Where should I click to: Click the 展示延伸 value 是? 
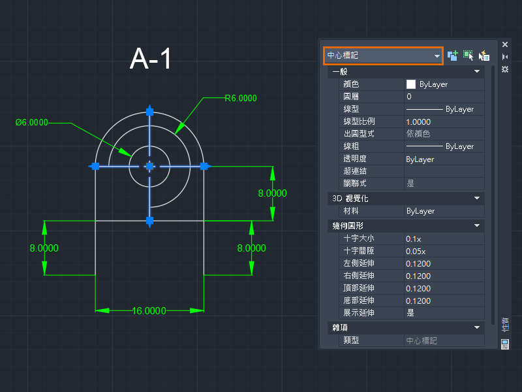click(444, 313)
